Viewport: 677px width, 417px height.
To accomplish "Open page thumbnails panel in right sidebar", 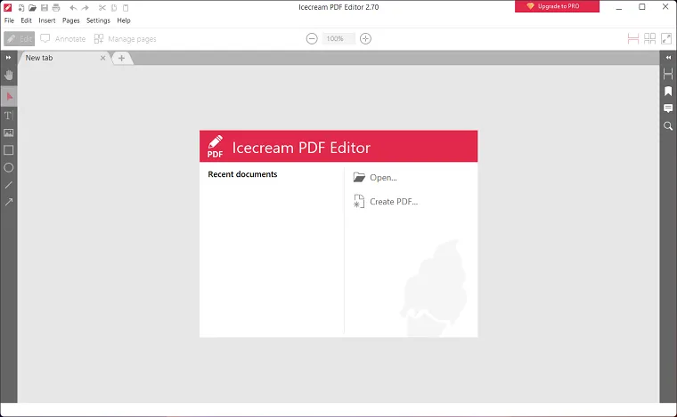I will pos(668,74).
